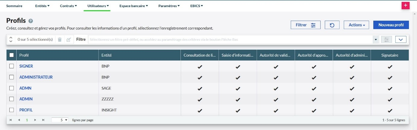
Task: Go to the last page of results
Action: tap(43, 120)
